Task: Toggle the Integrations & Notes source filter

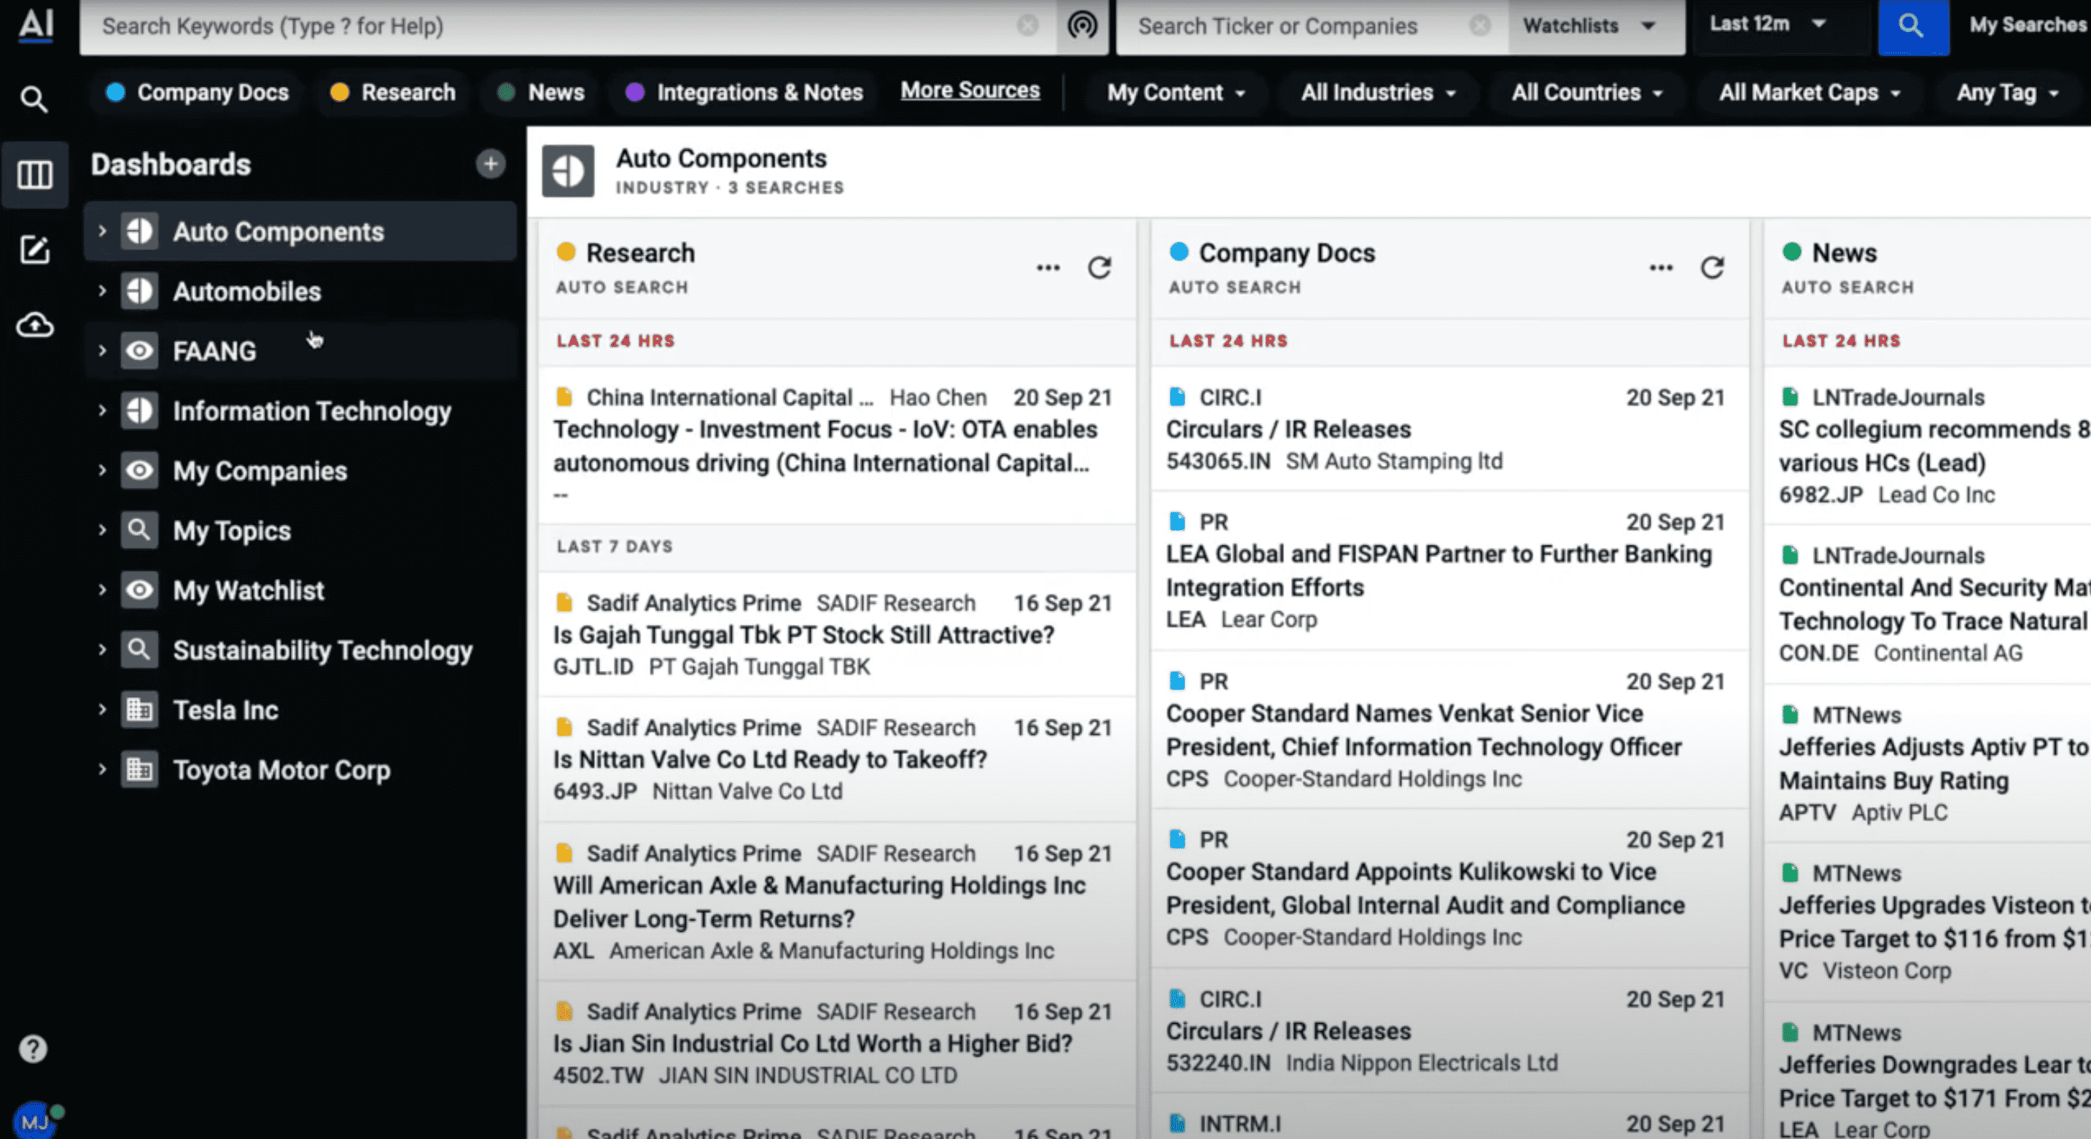Action: tap(744, 93)
